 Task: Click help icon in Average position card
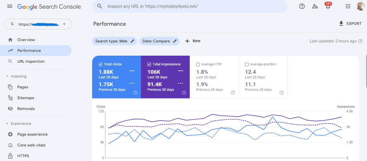click(x=282, y=93)
